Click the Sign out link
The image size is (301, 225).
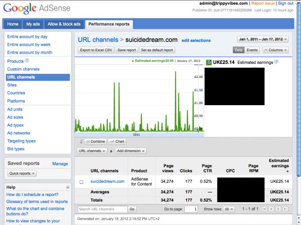pos(286,4)
